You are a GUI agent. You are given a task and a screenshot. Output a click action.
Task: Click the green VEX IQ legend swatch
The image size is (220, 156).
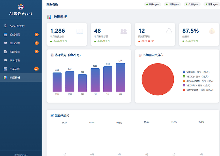click(x=184, y=76)
